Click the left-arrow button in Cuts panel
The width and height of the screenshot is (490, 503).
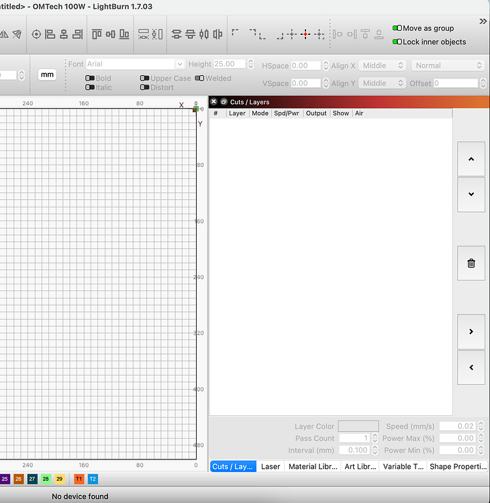pos(471,368)
